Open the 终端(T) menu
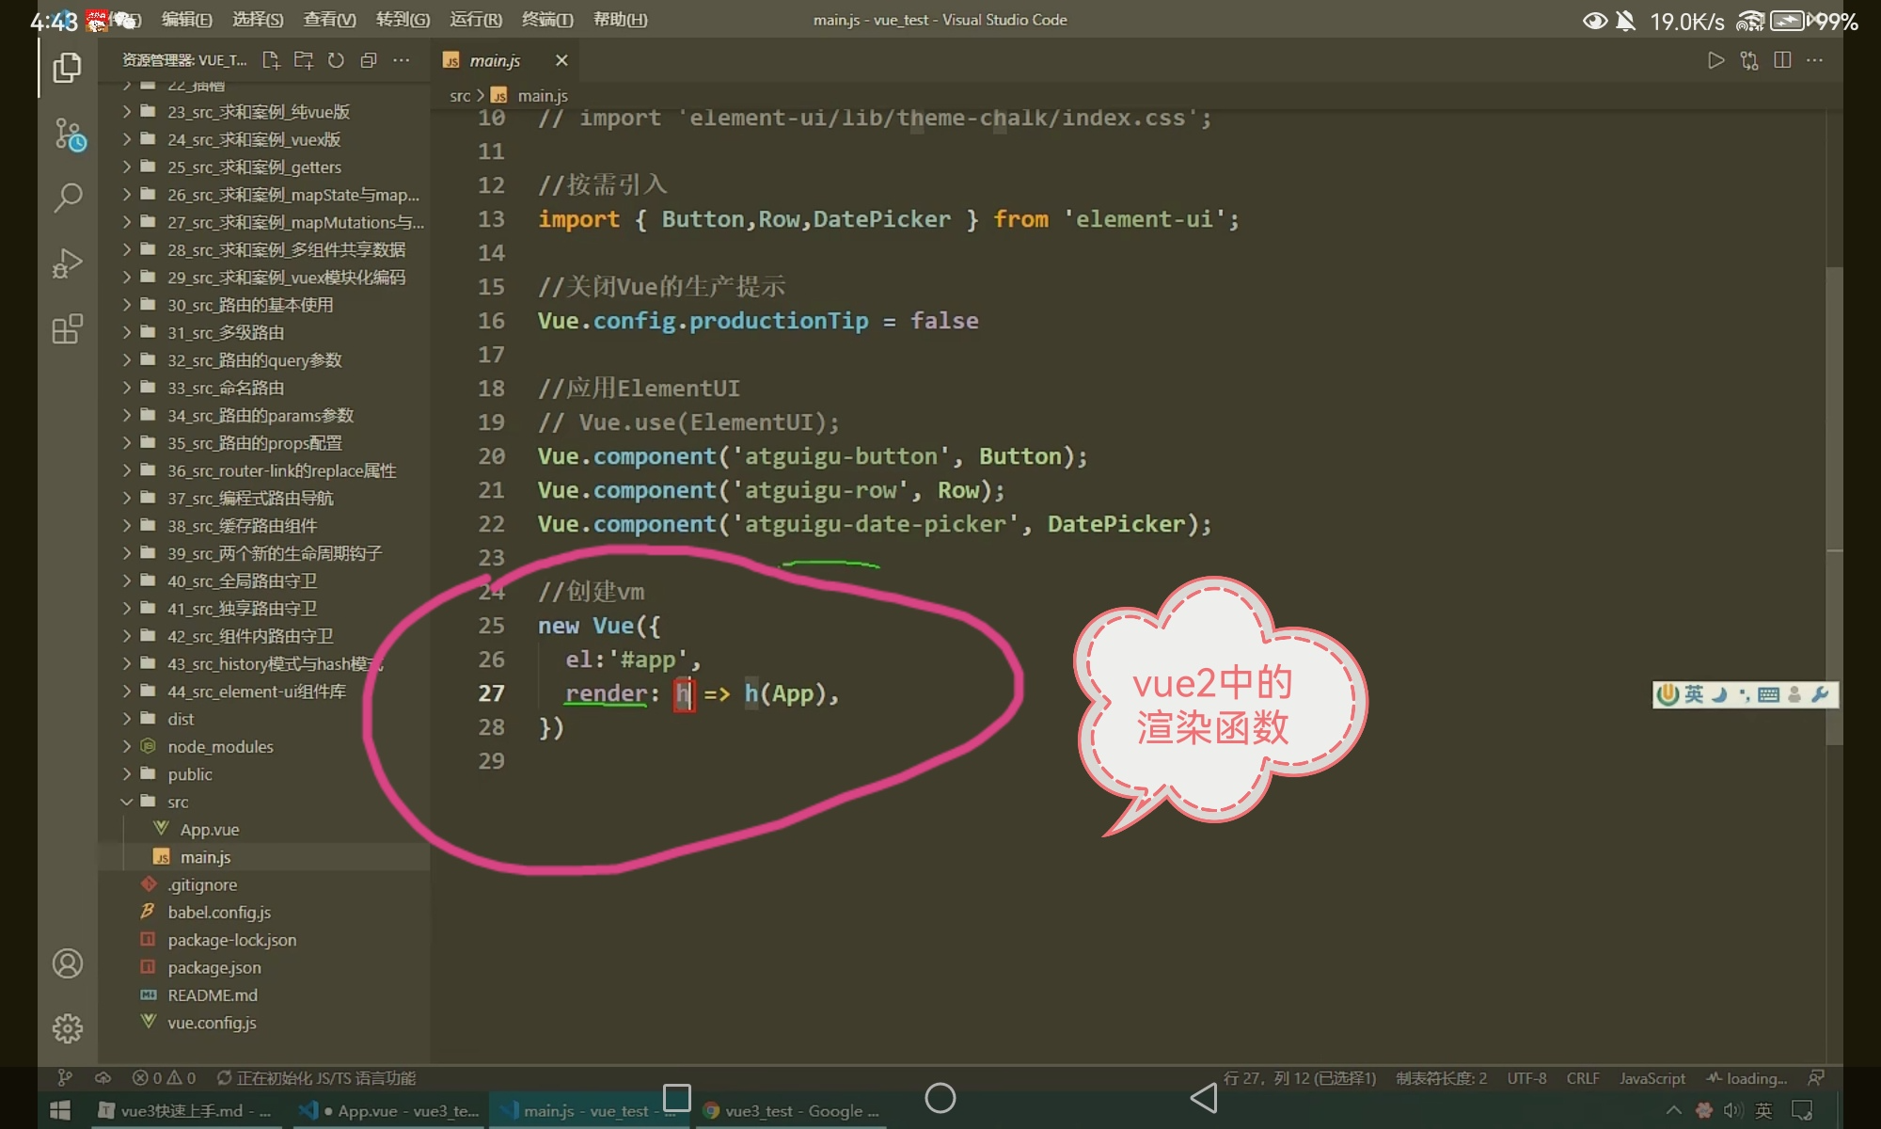1881x1129 pixels. 546,20
